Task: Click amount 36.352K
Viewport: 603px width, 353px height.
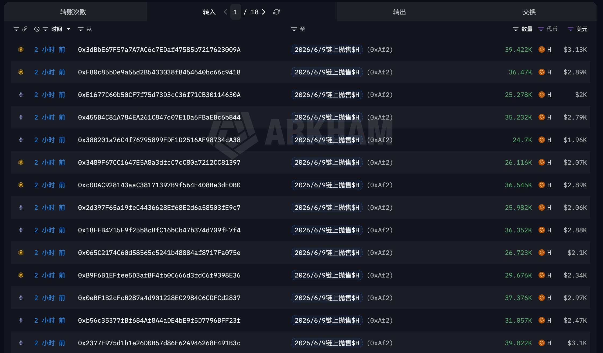Action: [518, 230]
